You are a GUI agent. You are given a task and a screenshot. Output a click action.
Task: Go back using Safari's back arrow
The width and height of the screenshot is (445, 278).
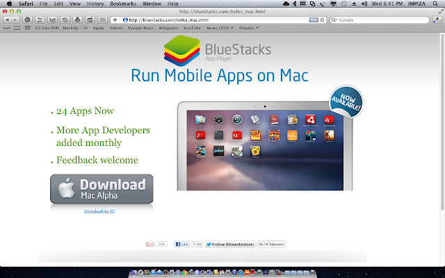tap(8, 20)
